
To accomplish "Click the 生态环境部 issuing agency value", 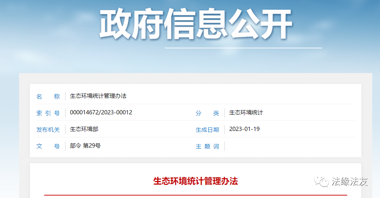I will 84,129.
